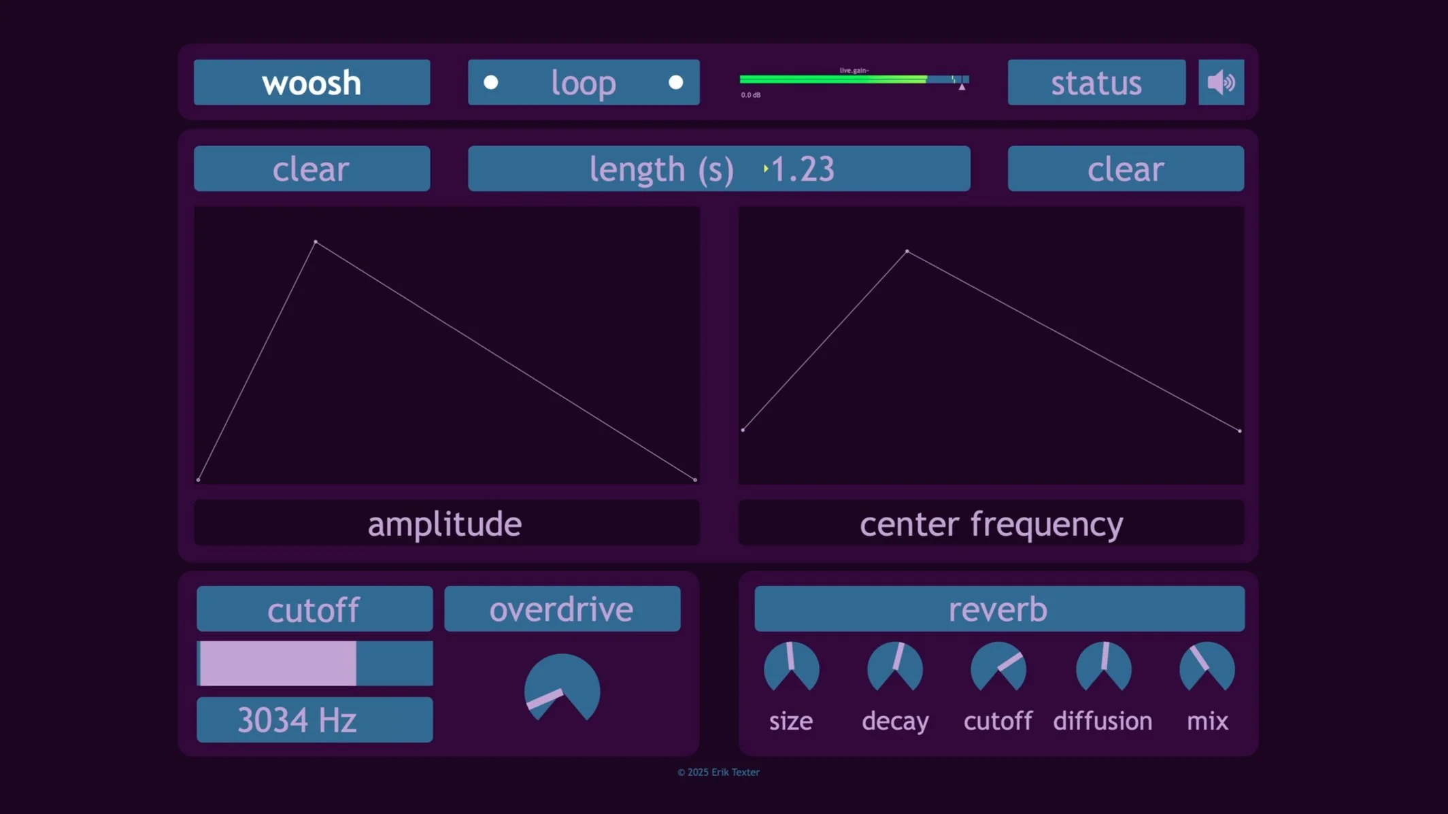Toggle the speaker audio output icon
This screenshot has height=814, width=1448.
click(1221, 82)
